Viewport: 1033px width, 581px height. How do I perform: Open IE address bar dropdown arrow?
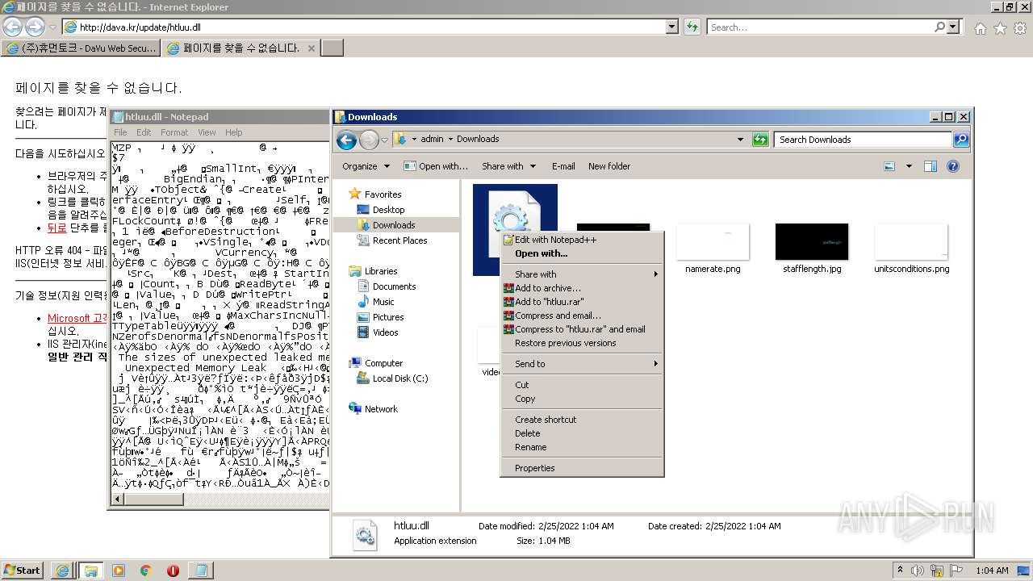tap(672, 27)
